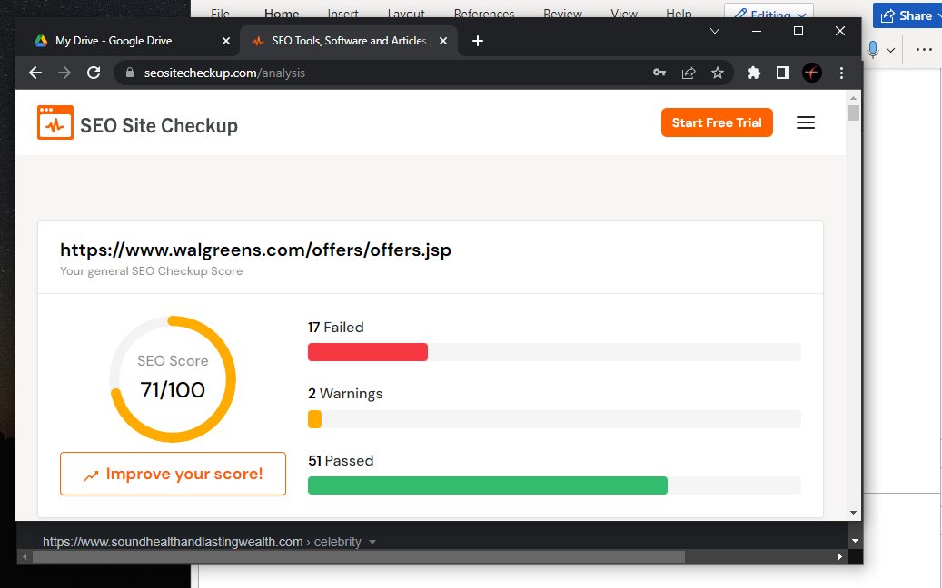Image resolution: width=942 pixels, height=588 pixels.
Task: Click bottom horizontal scrollbar thumb
Action: click(359, 557)
